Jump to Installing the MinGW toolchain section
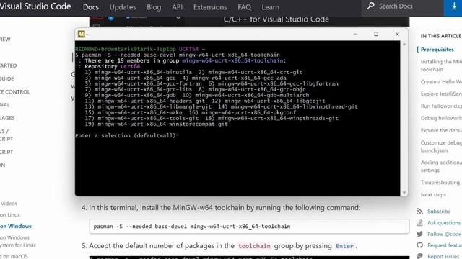Image resolution: width=462 pixels, height=259 pixels. 441,65
